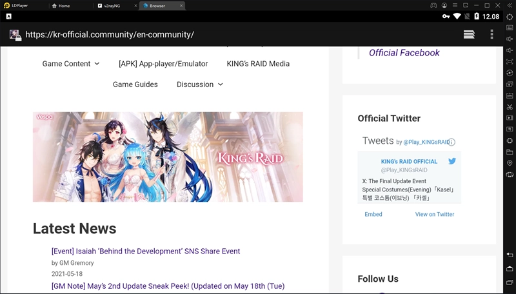The image size is (516, 294).
Task: Click KING's RAID OFFICIAL tweet author name
Action: (x=409, y=161)
